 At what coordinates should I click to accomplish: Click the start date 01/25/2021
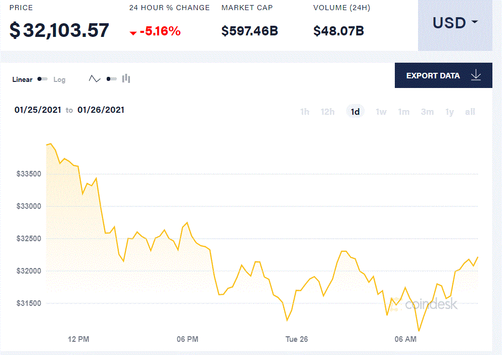38,110
